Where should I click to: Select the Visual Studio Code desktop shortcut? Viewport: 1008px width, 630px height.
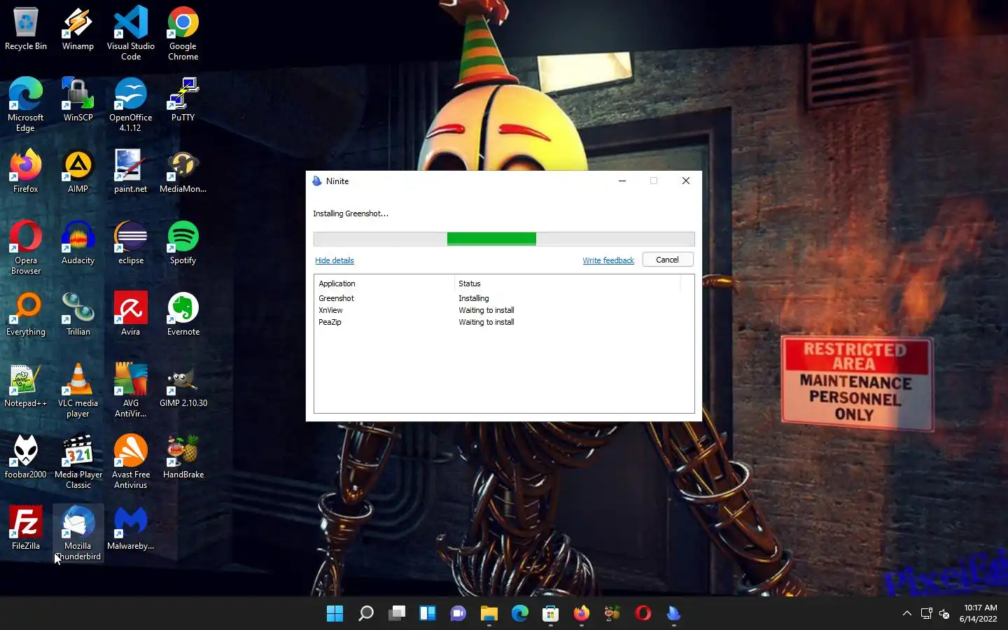point(131,34)
